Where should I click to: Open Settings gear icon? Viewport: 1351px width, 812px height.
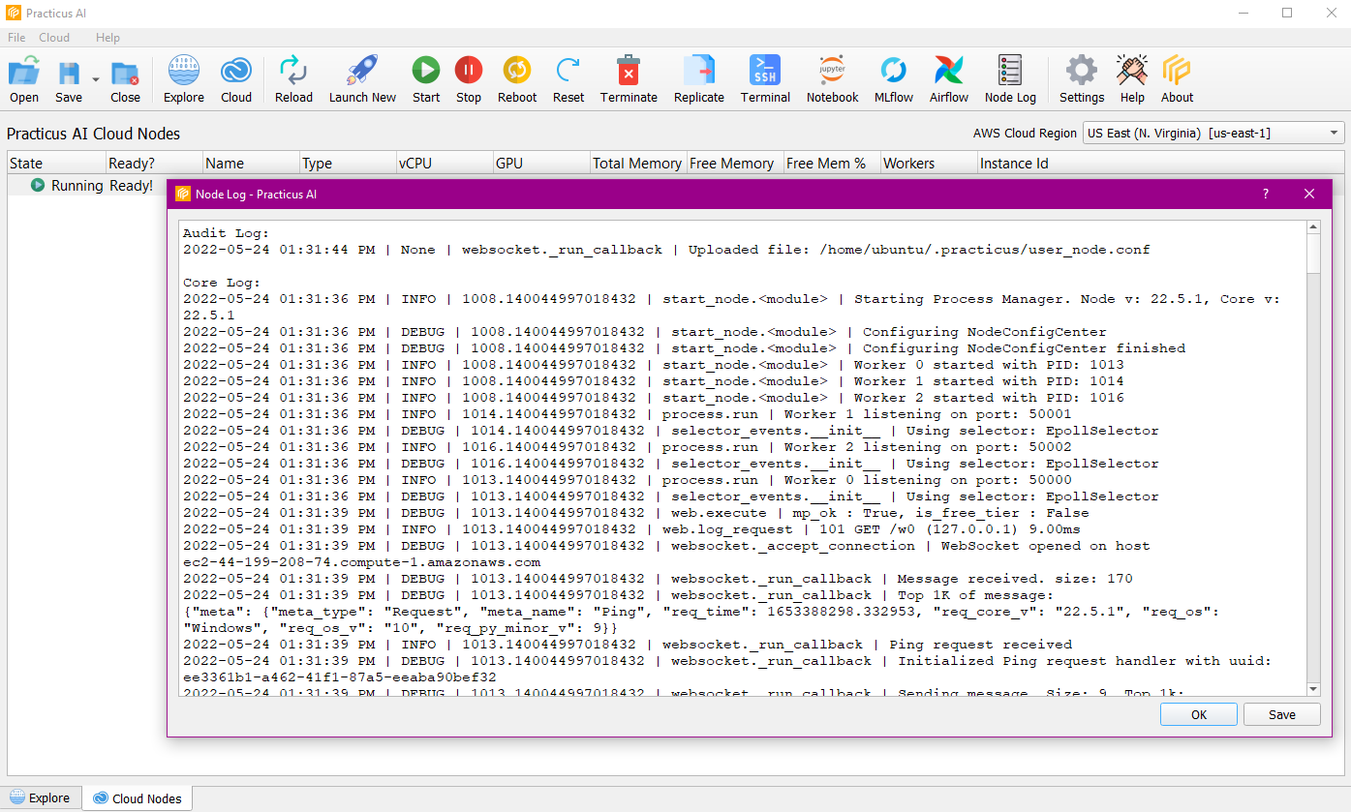1082,78
